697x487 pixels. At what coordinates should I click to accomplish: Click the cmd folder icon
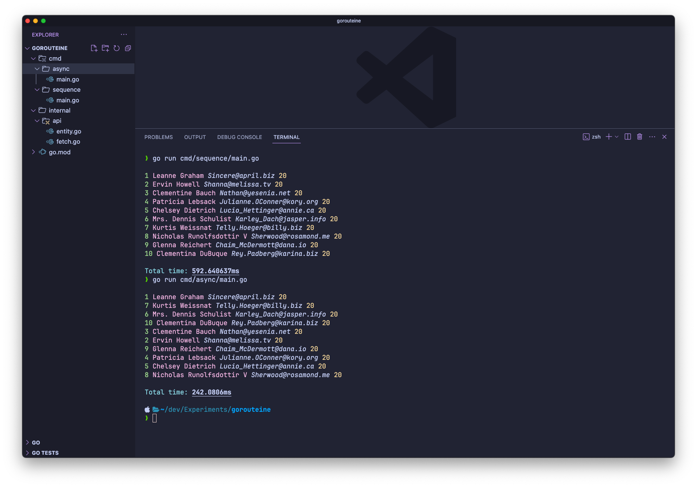(42, 58)
